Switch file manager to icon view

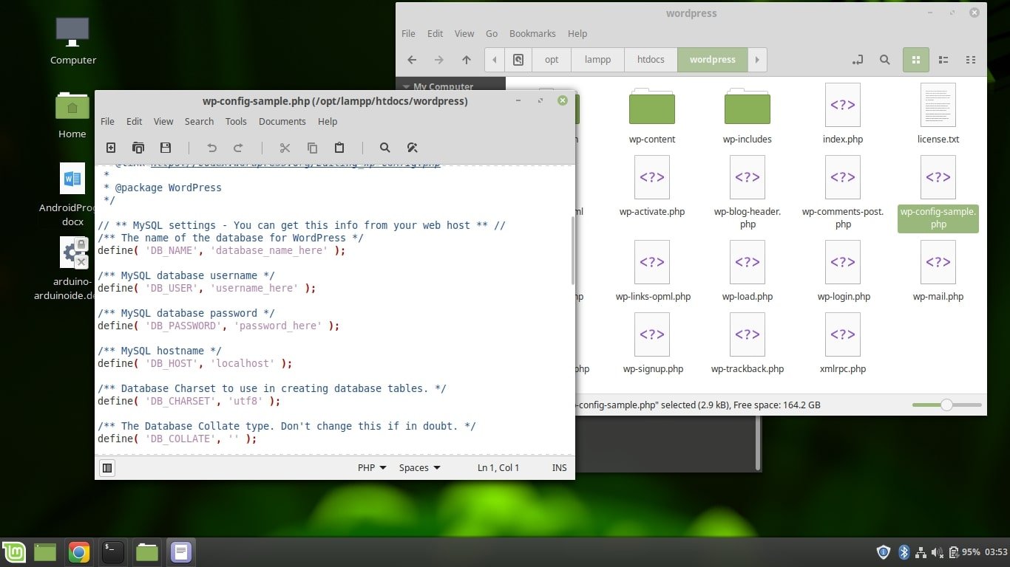tap(916, 60)
